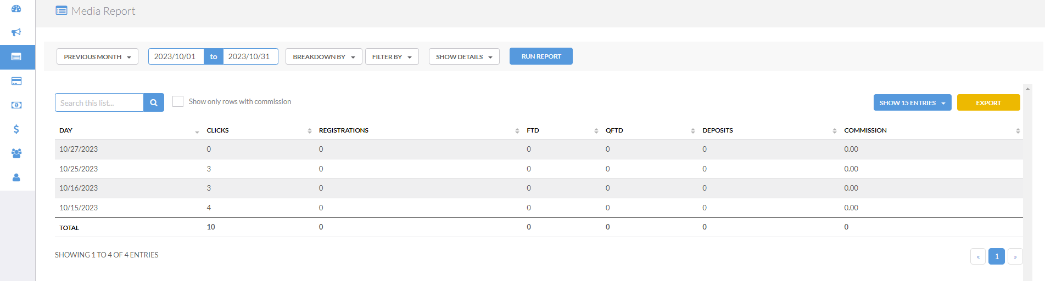Image resolution: width=1045 pixels, height=281 pixels.
Task: Click the megaphone marketing icon
Action: [16, 32]
